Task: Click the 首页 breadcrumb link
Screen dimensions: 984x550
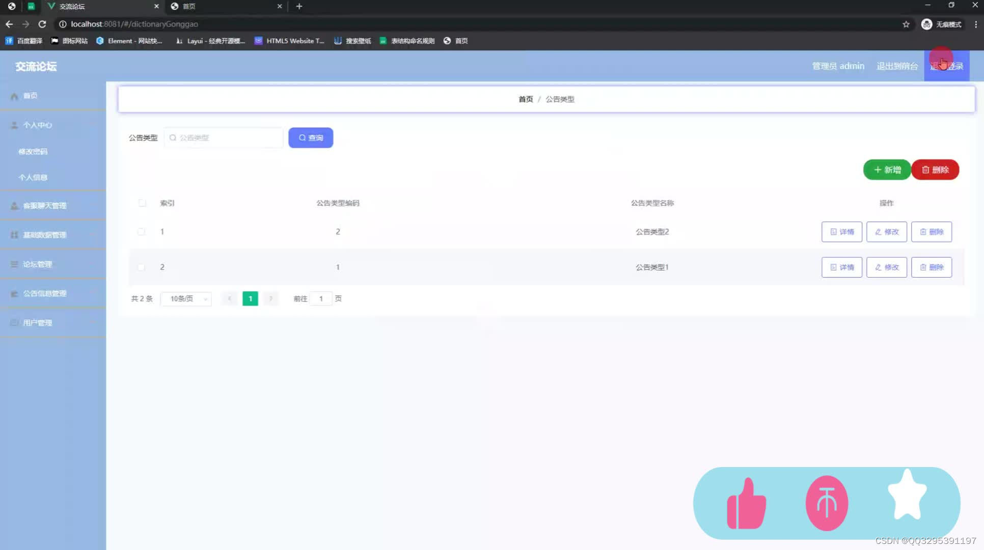Action: [526, 99]
